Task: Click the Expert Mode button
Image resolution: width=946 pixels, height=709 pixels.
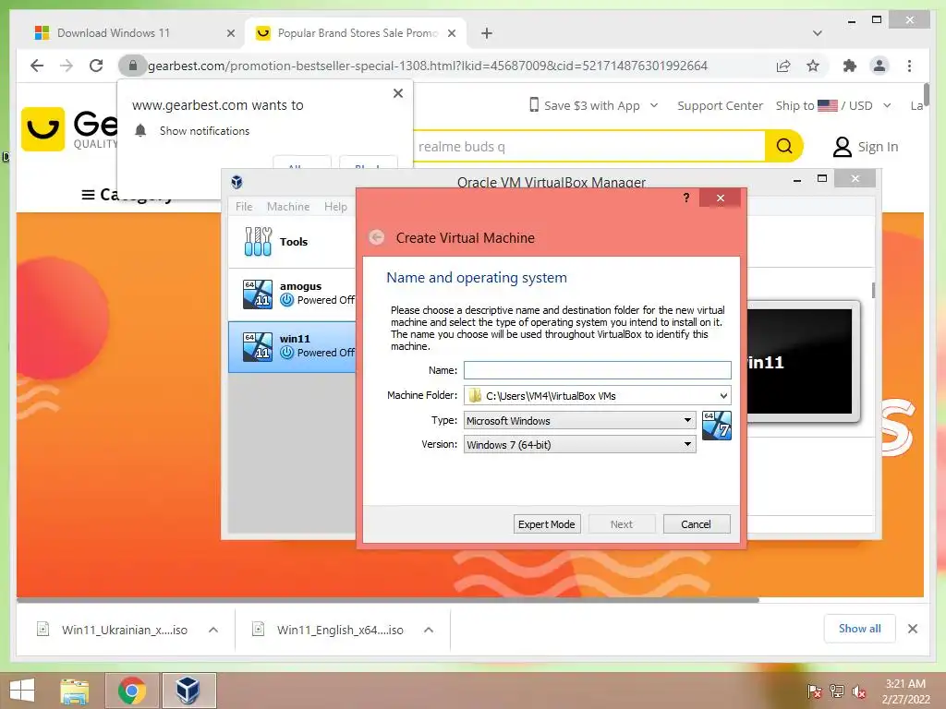Action: coord(547,524)
